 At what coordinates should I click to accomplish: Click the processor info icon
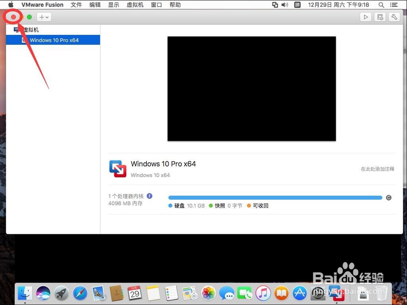pyautogui.click(x=149, y=196)
